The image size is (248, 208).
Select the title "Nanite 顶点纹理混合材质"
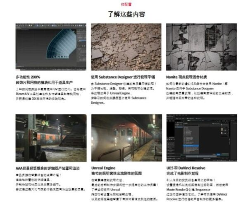point(186,77)
